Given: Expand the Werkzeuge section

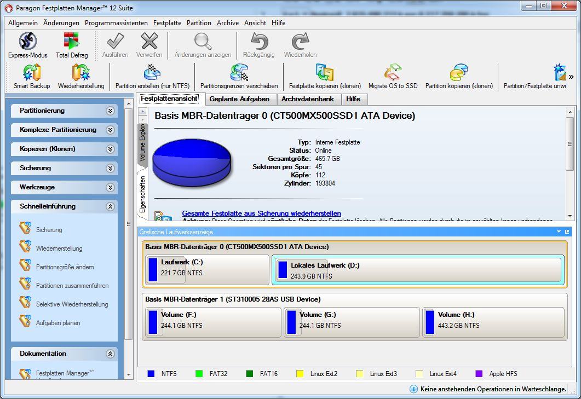Looking at the screenshot, I should coord(110,188).
